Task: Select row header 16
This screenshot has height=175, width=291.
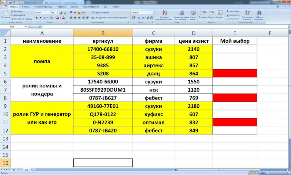Action: point(5,163)
